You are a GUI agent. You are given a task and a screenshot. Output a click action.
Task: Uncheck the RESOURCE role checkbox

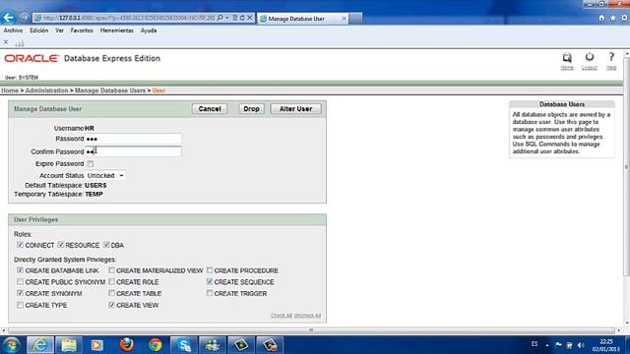pos(61,245)
